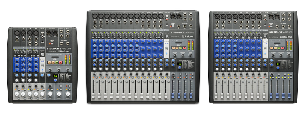Click the Play button on the AR8 stereo recorder
This screenshot has height=114, width=306.
tap(57, 62)
